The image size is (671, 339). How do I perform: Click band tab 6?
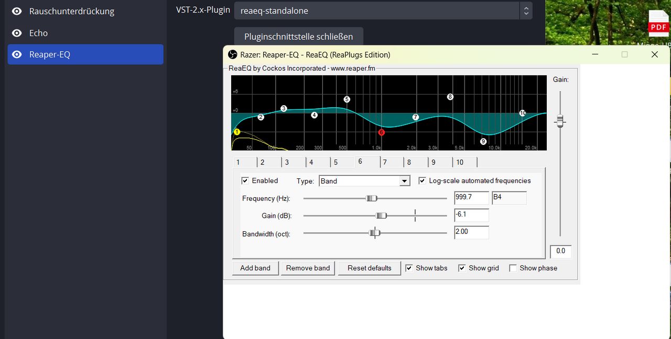366,162
